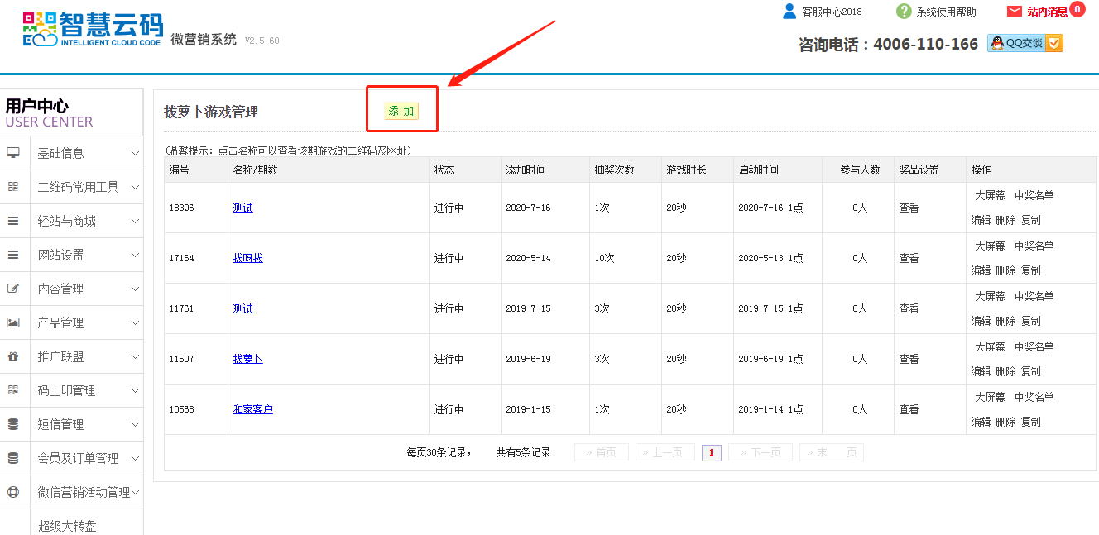Screen dimensions: 1099x535
Task: Click the gift icon beside 推广联盟
Action: point(13,356)
